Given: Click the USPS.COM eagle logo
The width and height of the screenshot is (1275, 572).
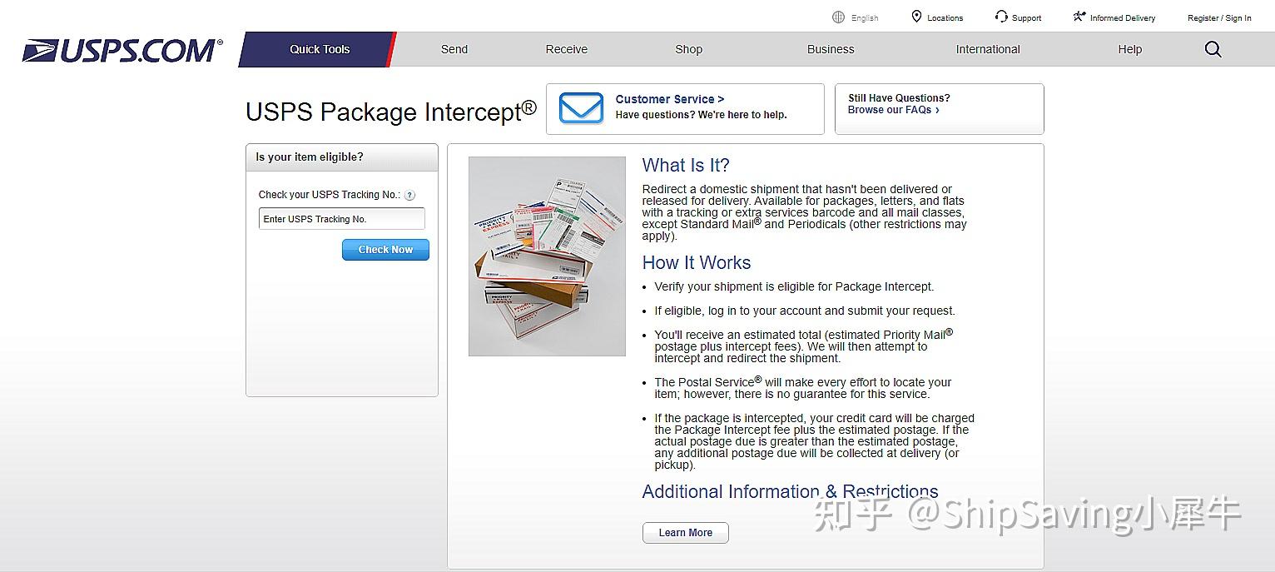Looking at the screenshot, I should point(122,50).
